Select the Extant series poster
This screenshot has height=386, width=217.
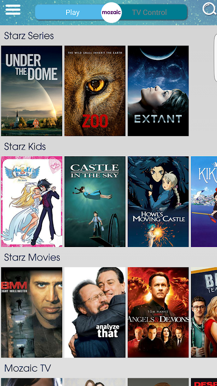pyautogui.click(x=158, y=91)
